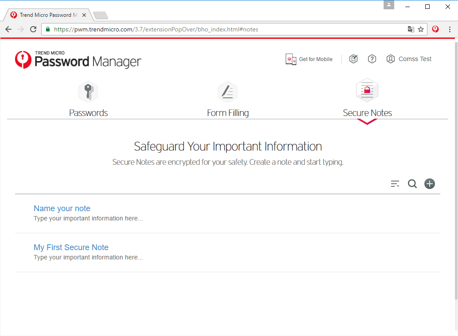Click the Chrome profile person icon
This screenshot has height=336, width=458.
coord(389,5)
